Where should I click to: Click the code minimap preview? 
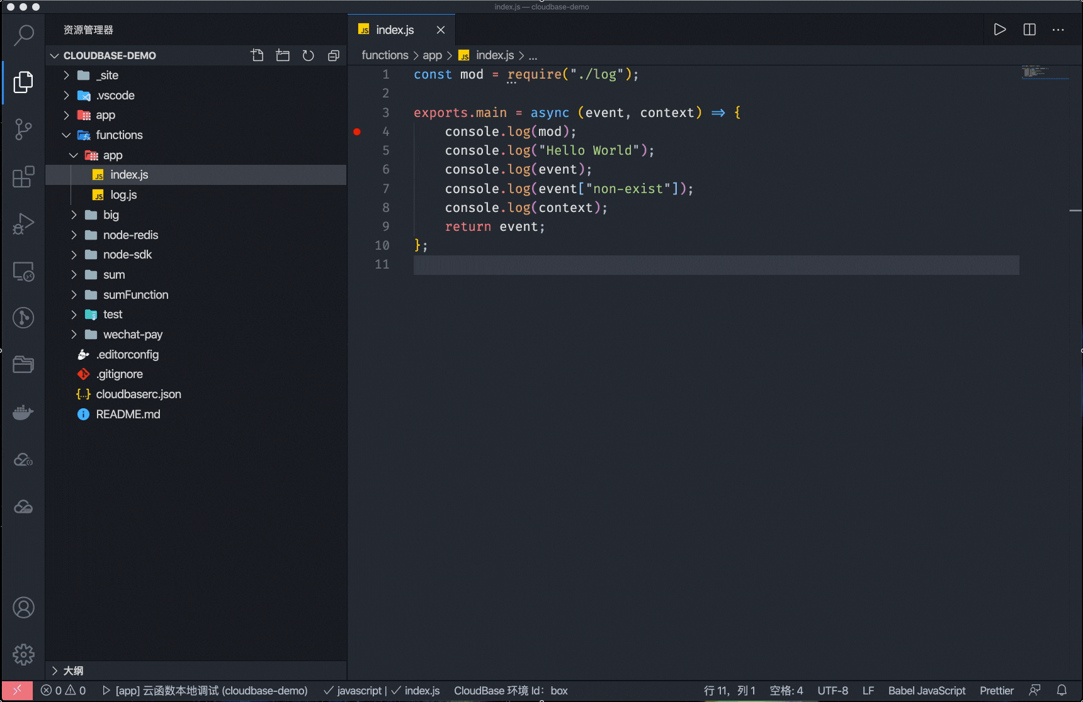[1044, 72]
